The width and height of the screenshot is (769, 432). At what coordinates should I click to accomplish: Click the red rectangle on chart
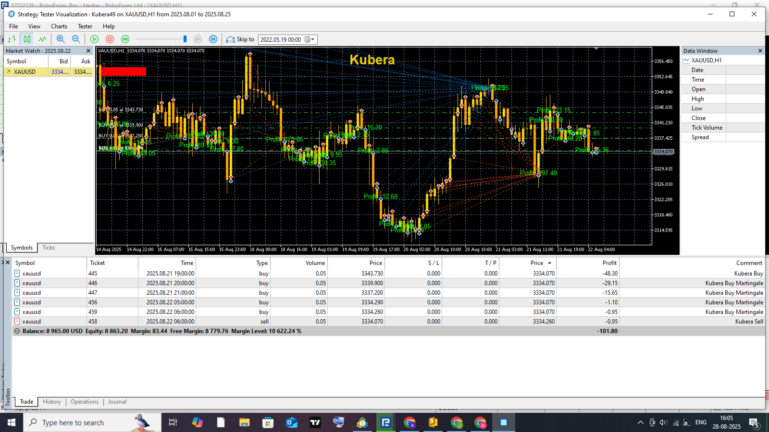point(124,71)
